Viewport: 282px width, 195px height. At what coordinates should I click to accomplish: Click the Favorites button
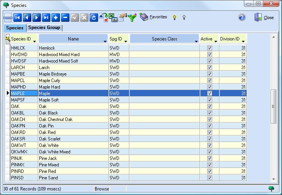tap(154, 17)
